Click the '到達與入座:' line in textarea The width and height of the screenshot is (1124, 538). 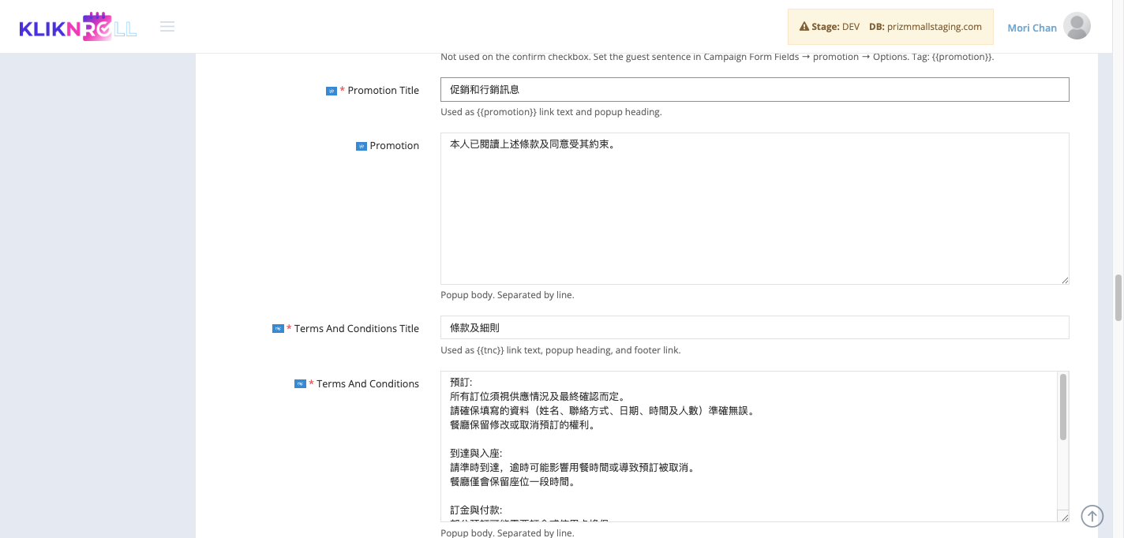[x=476, y=453]
